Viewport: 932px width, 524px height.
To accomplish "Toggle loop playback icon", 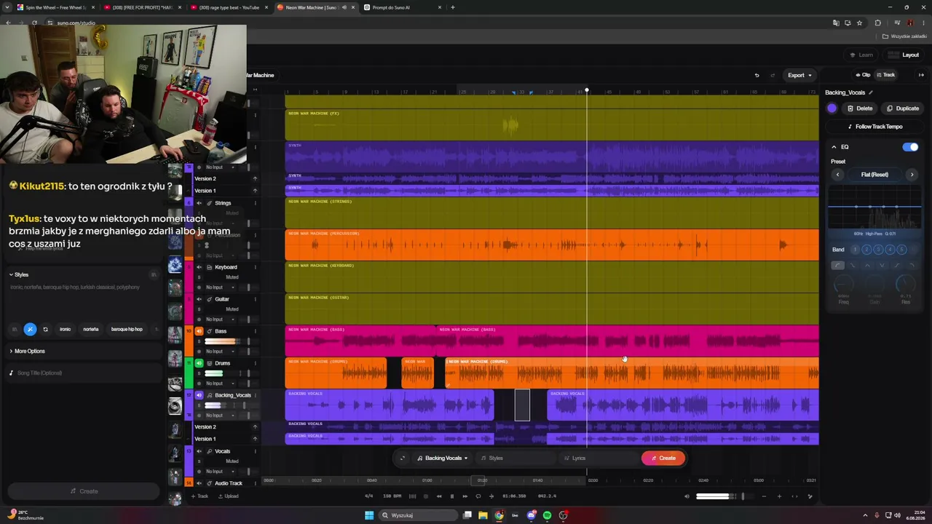I will pos(478,496).
